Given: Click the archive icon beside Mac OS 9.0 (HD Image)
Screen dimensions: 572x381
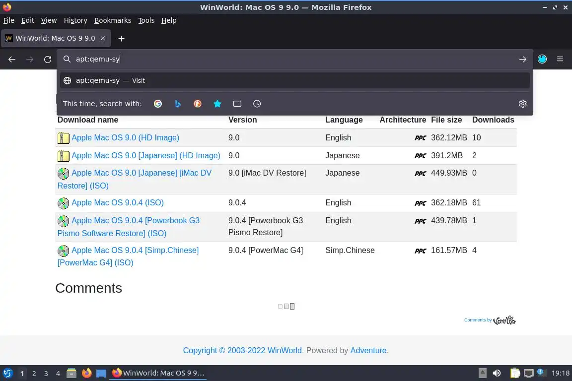Looking at the screenshot, I should point(63,138).
